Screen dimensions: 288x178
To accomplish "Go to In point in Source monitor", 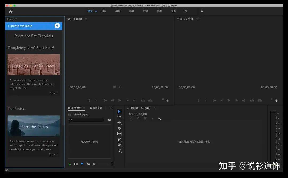I will coord(105,100).
